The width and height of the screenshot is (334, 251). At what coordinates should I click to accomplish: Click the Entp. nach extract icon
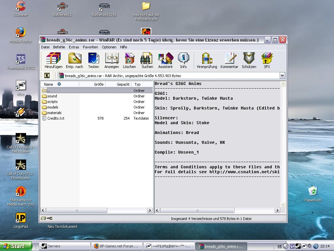click(74, 60)
